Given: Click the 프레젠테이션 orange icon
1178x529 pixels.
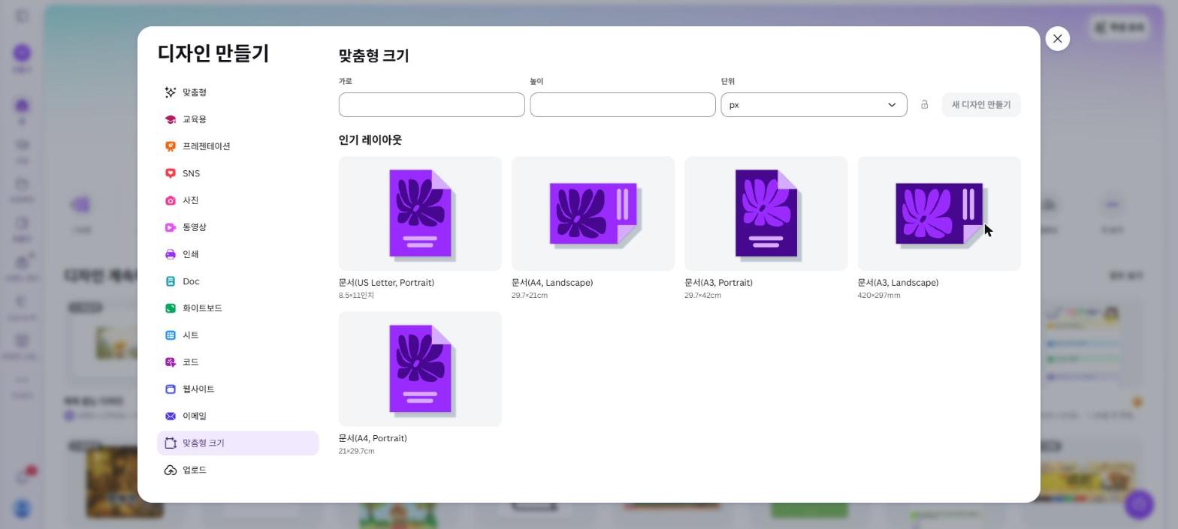Looking at the screenshot, I should pos(171,146).
